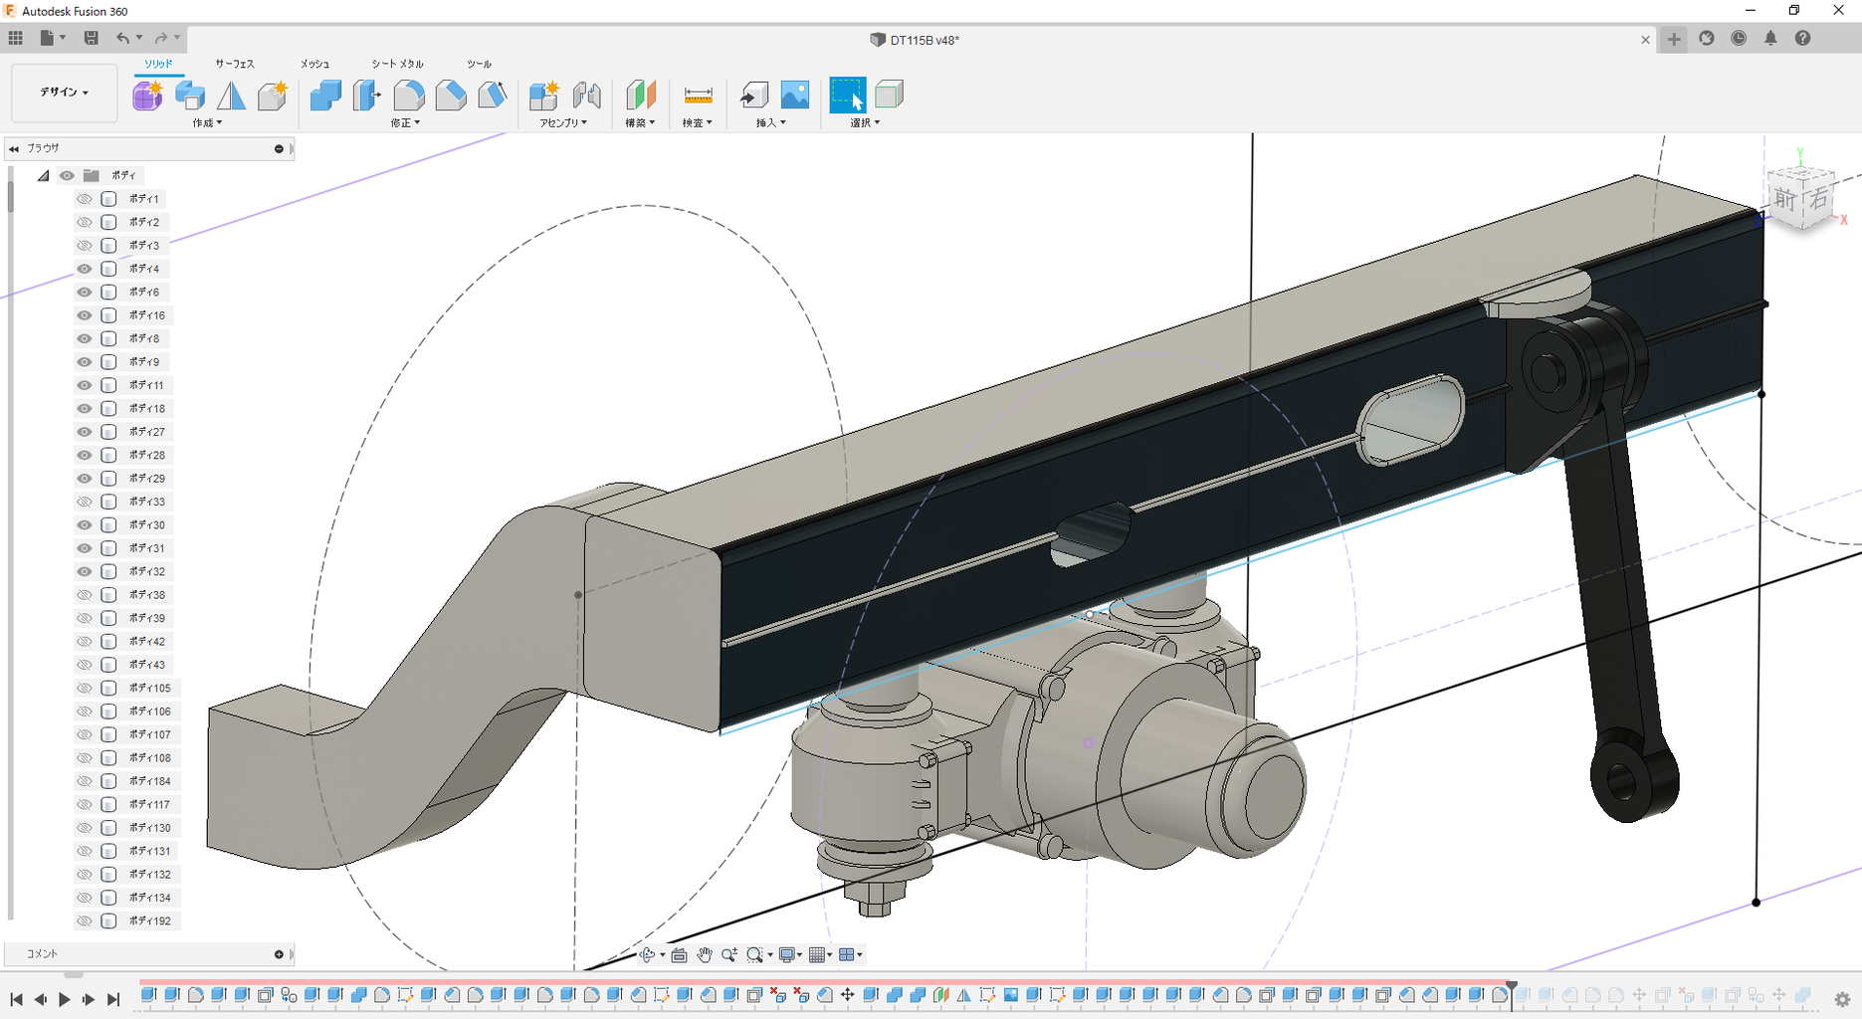1862x1019 pixels.
Task: Click the Insert Image (canvas) icon
Action: (x=794, y=96)
